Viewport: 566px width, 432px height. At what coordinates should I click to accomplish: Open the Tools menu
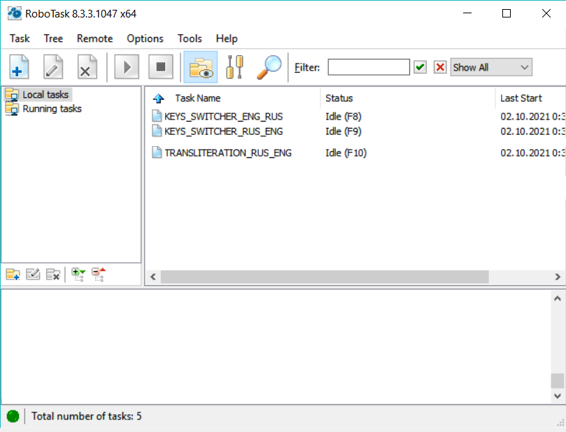[190, 38]
